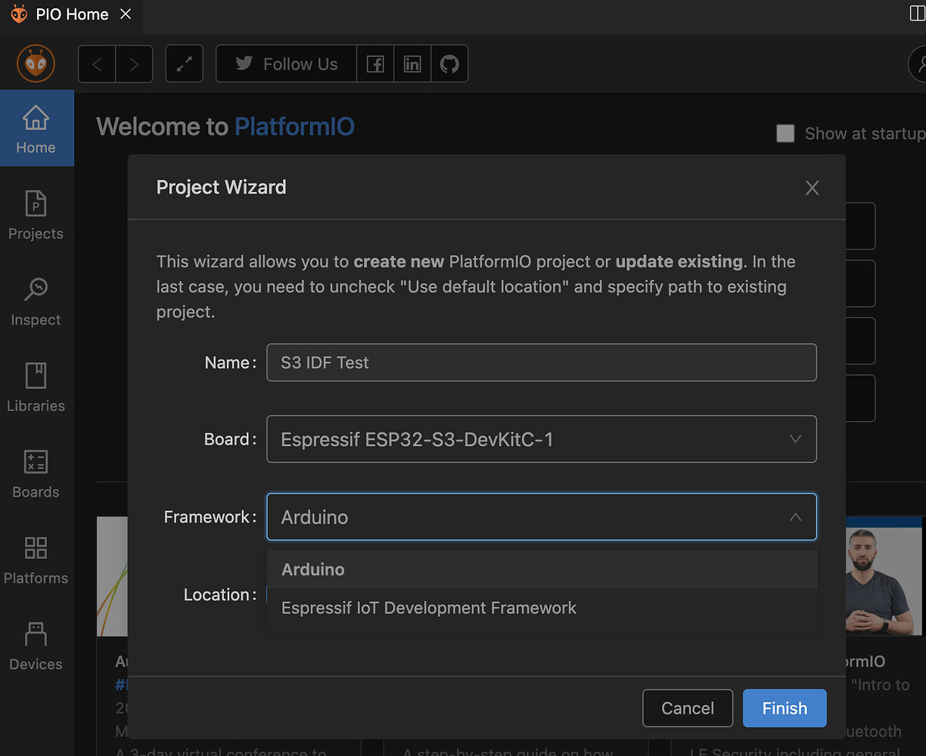Open the Facebook icon link

[375, 64]
